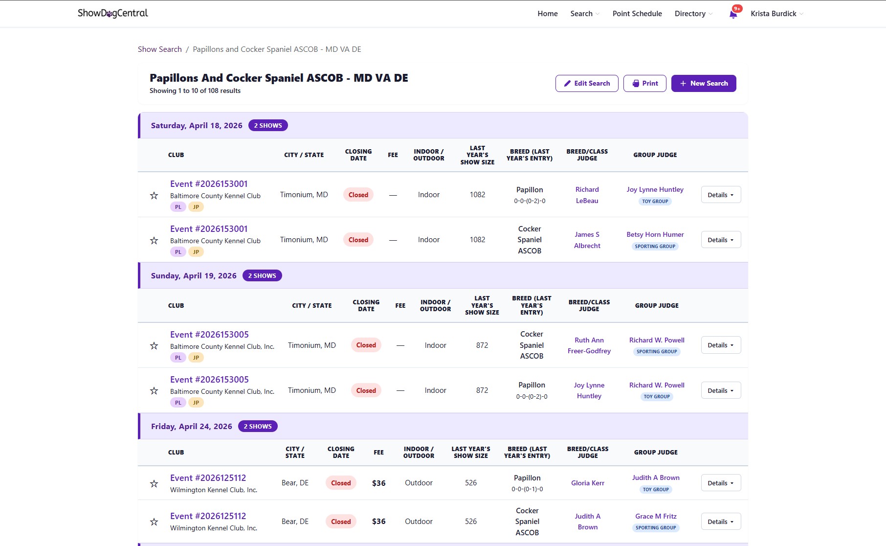Select the PL badge under Event #2026153001
Screen dimensions: 886x546
click(178, 206)
